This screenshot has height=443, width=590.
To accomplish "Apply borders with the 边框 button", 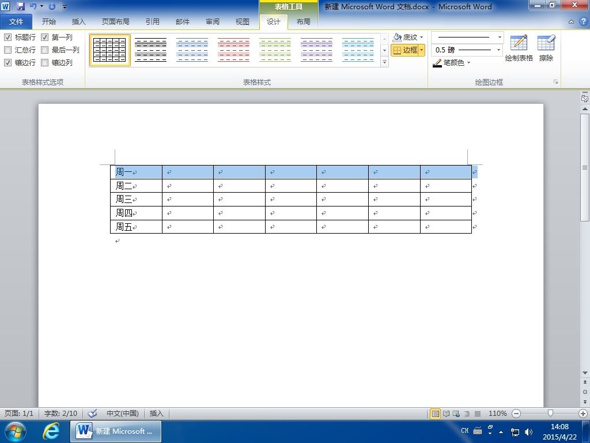I will pos(405,50).
